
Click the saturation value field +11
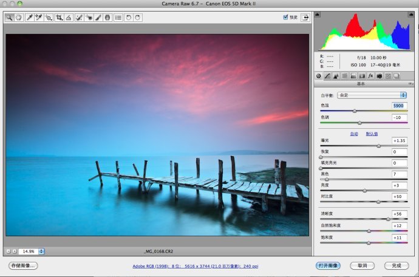tap(400, 238)
